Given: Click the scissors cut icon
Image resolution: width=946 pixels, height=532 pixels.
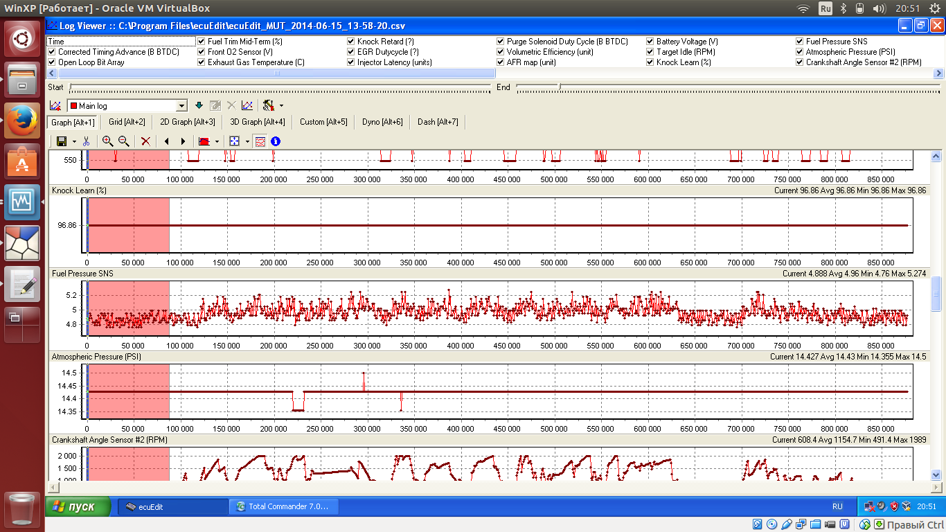Looking at the screenshot, I should [86, 141].
